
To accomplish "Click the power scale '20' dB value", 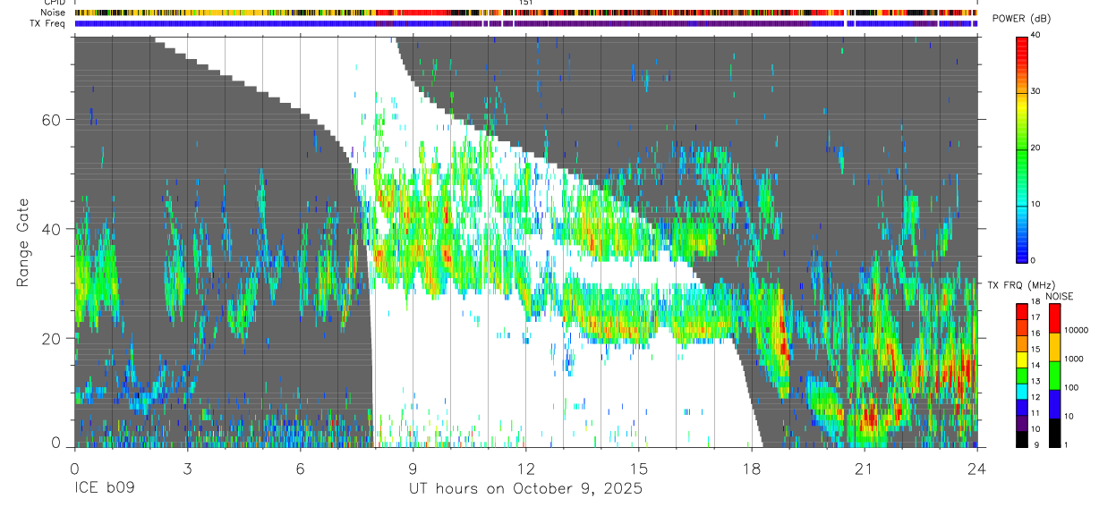I will (1037, 148).
